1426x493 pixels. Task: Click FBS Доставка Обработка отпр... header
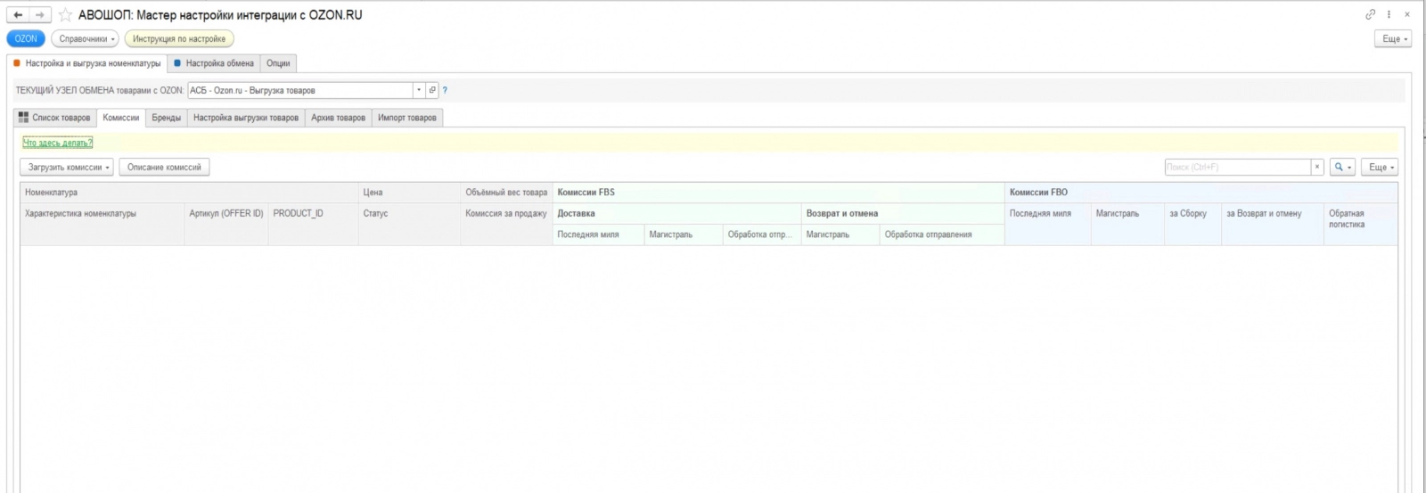pos(762,234)
